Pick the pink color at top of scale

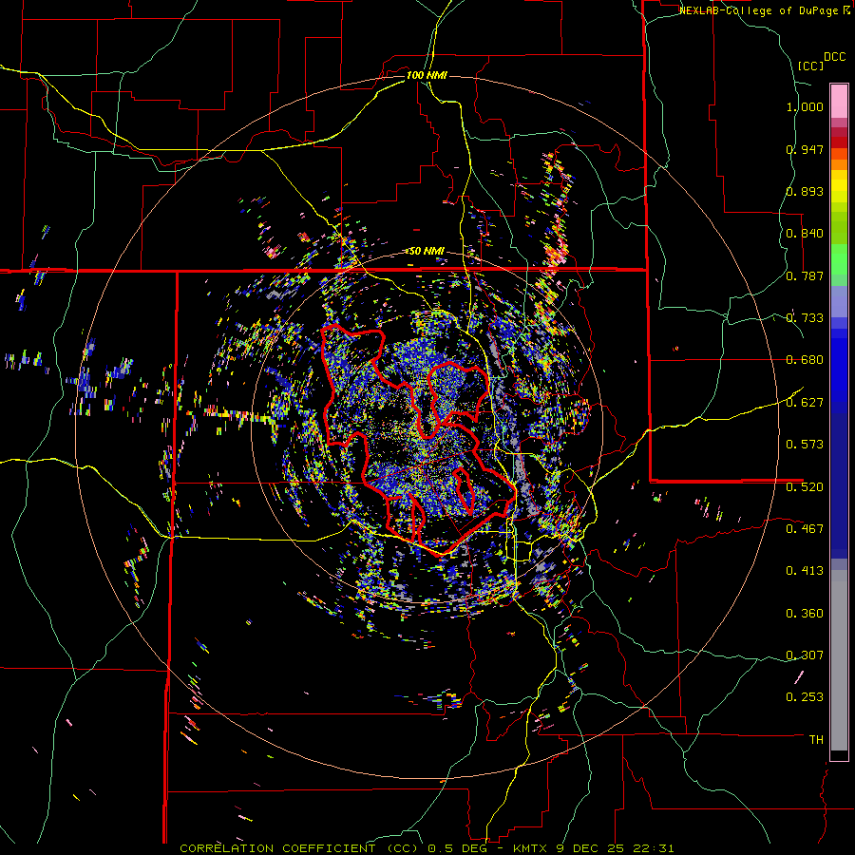(x=839, y=101)
